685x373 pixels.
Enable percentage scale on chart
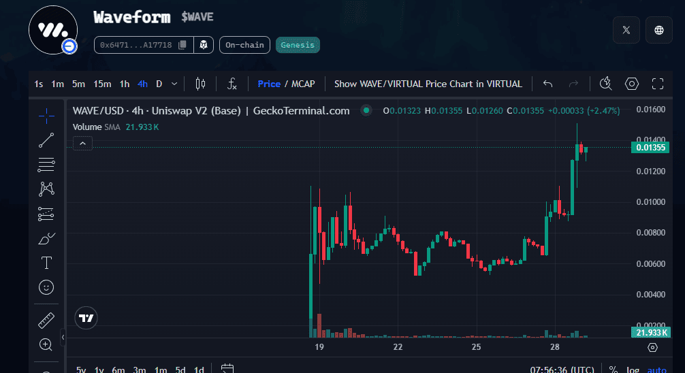click(613, 370)
